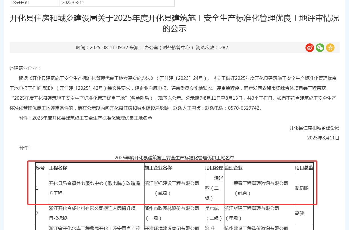349x230 pixels.
Task: Share the notice to Weibo
Action: click(309, 48)
